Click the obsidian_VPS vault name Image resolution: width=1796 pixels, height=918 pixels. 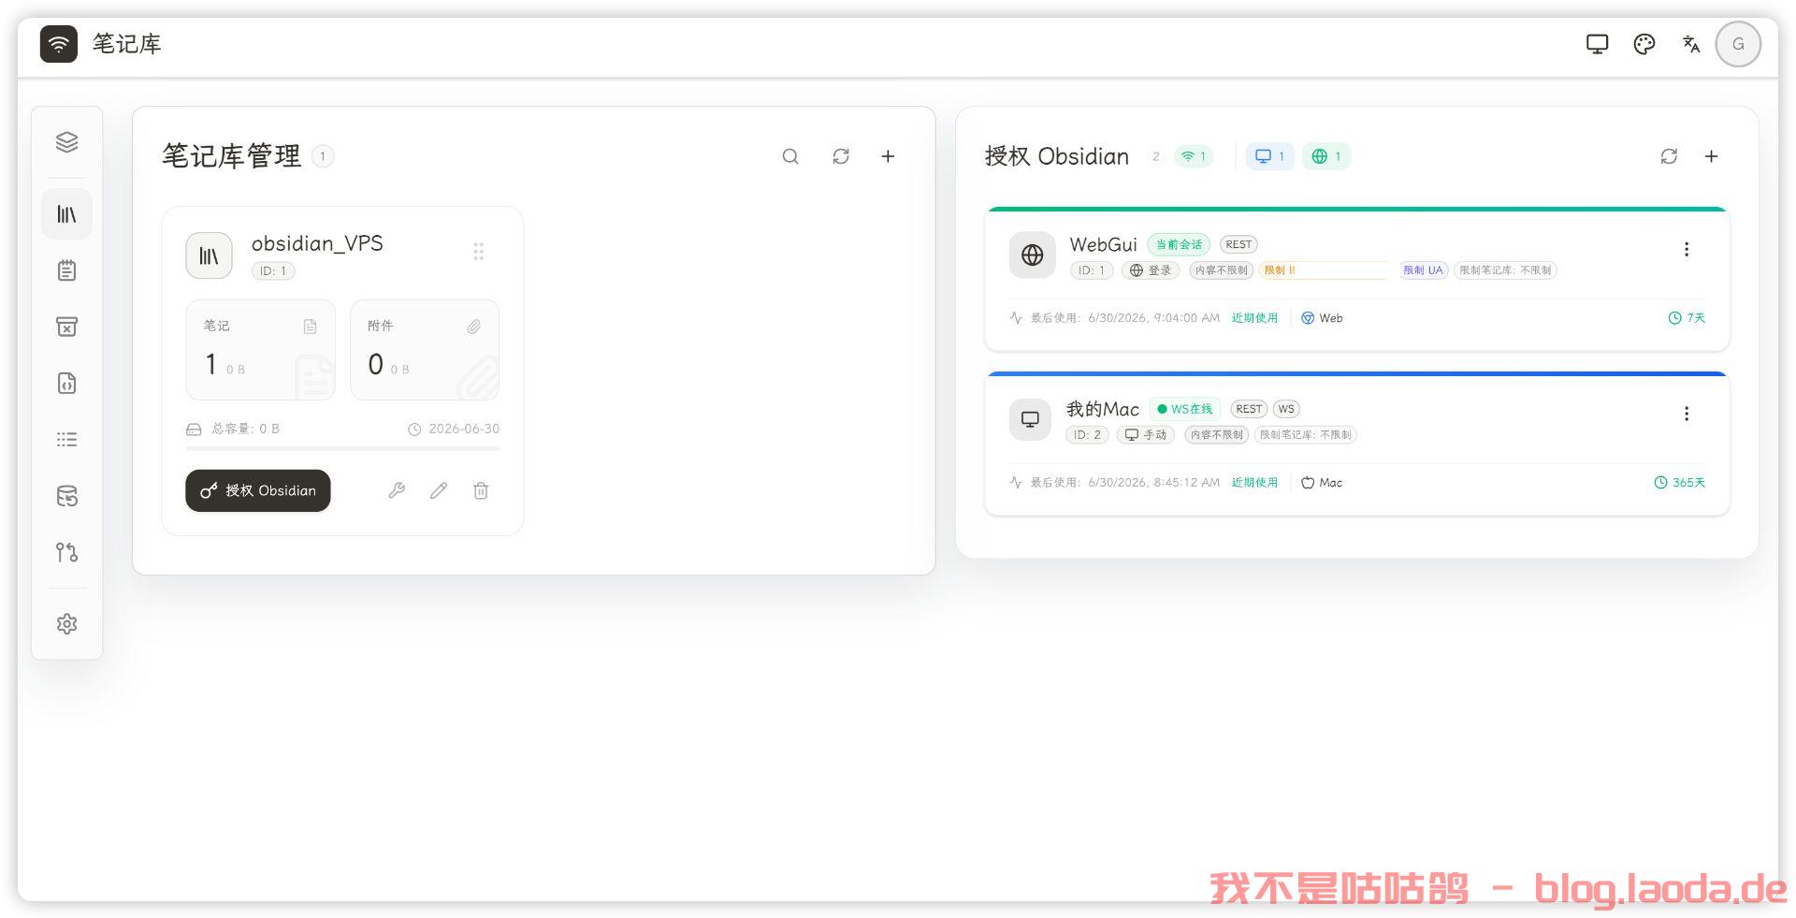click(317, 243)
